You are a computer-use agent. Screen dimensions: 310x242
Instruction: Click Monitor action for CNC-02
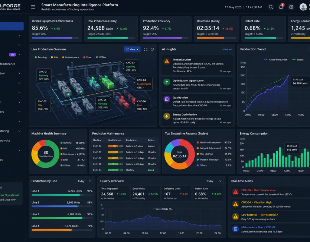point(152,158)
